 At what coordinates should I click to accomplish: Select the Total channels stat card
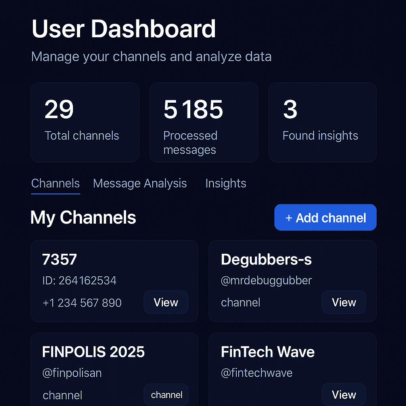click(x=85, y=122)
